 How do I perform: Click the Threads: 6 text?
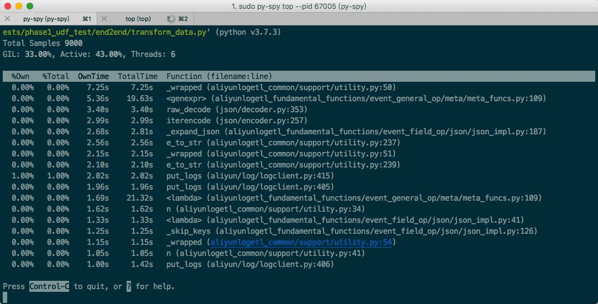pyautogui.click(x=153, y=54)
